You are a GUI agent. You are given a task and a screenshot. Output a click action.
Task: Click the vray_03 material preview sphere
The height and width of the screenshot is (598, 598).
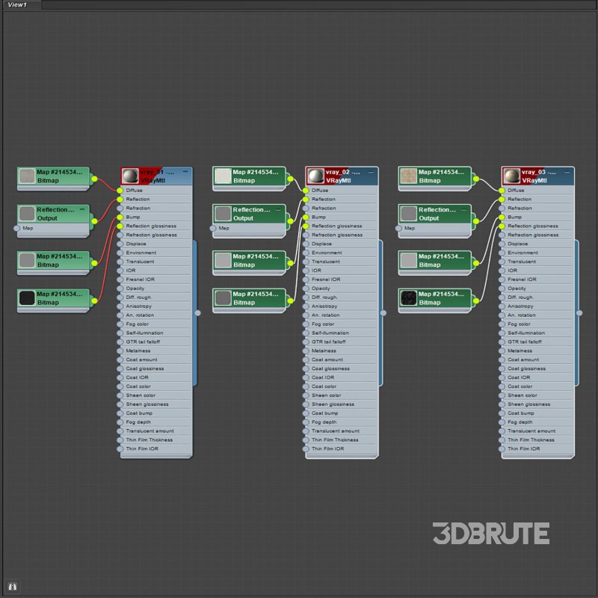(x=511, y=176)
